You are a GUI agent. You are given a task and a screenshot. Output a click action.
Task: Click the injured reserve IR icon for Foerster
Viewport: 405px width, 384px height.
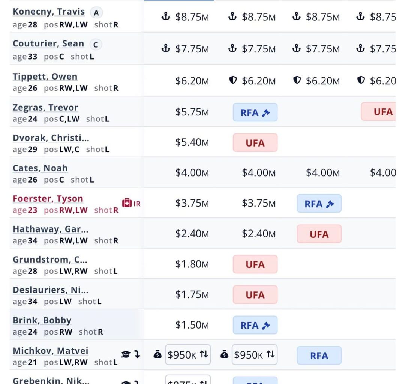coord(131,203)
